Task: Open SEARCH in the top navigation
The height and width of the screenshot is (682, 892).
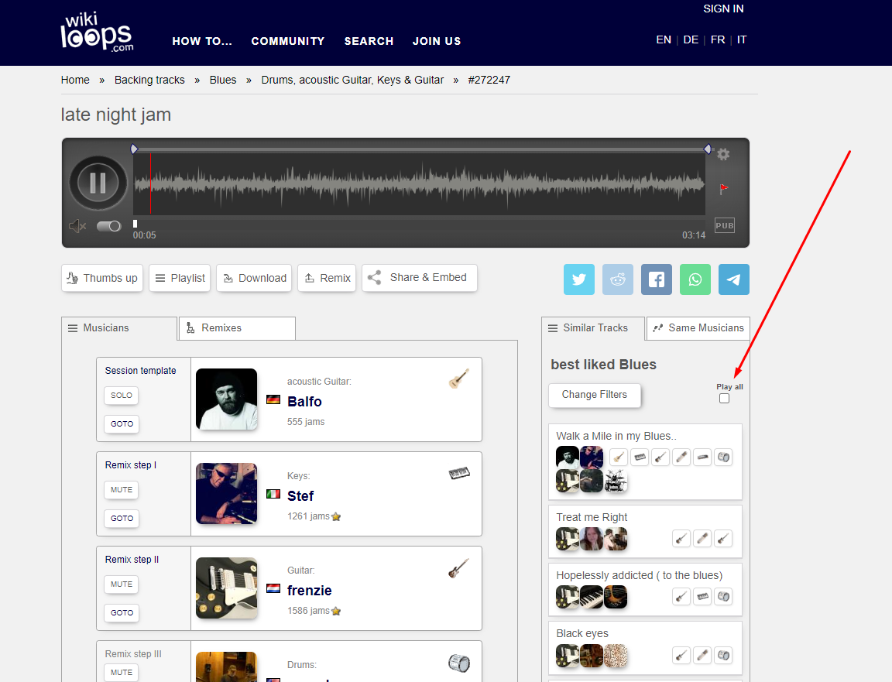Action: click(369, 41)
